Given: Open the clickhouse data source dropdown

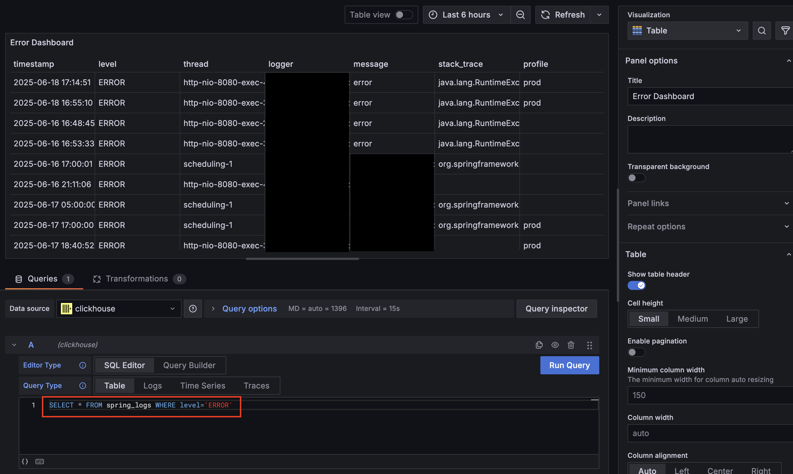Looking at the screenshot, I should [119, 309].
